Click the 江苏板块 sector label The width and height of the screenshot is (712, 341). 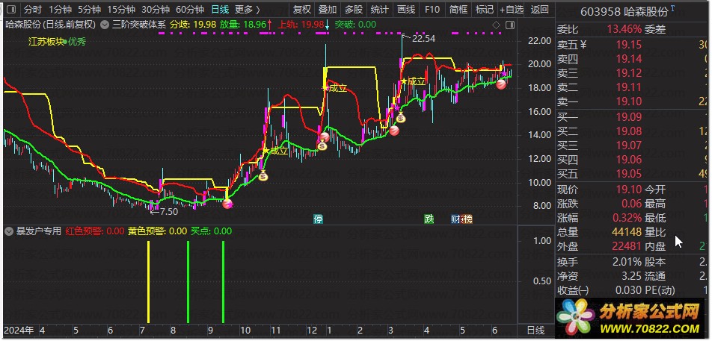(46, 42)
